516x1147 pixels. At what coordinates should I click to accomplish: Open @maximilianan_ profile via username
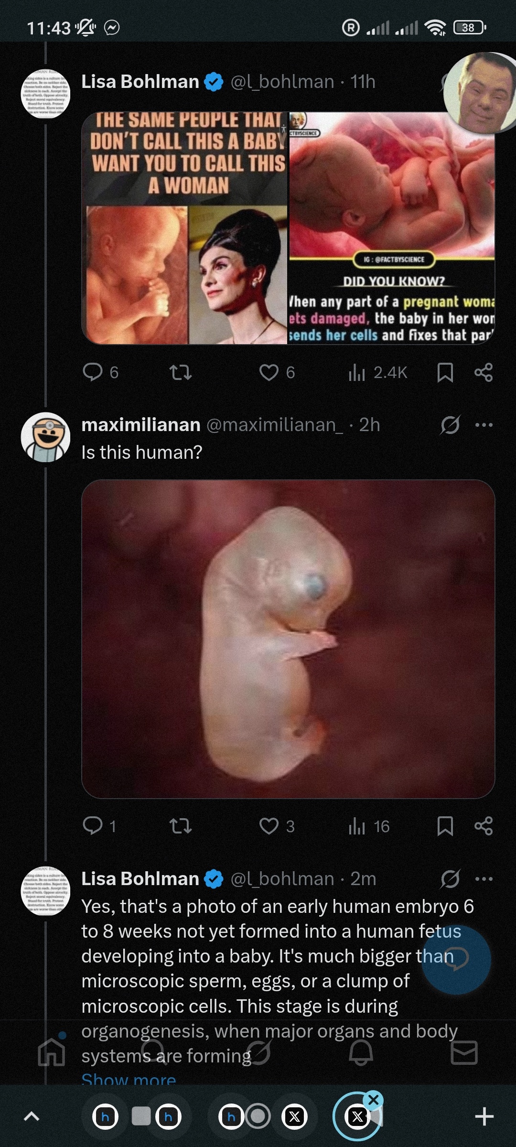point(274,425)
